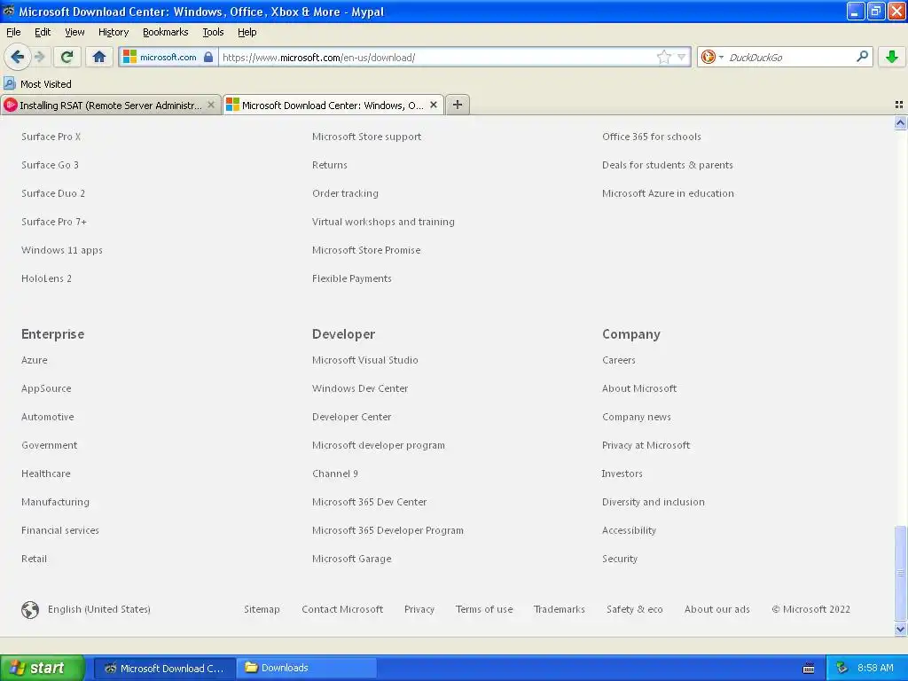Image resolution: width=908 pixels, height=681 pixels.
Task: Click the Microsoft logo site identity icon
Action: coord(129,57)
